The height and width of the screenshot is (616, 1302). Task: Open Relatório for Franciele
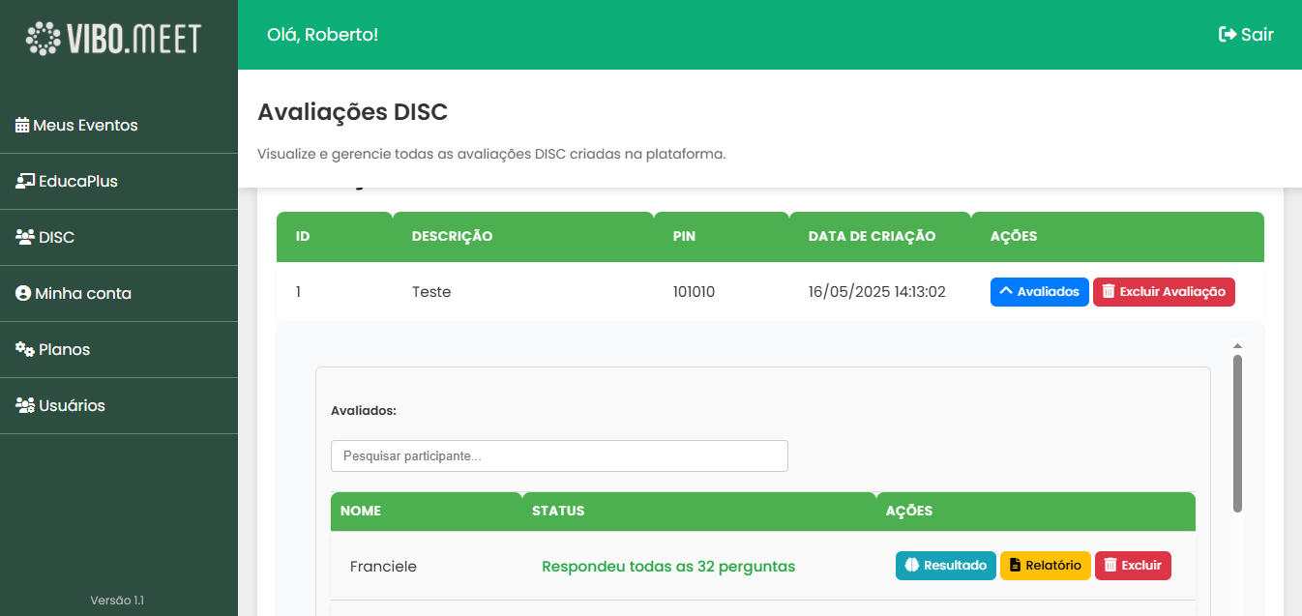(1045, 566)
